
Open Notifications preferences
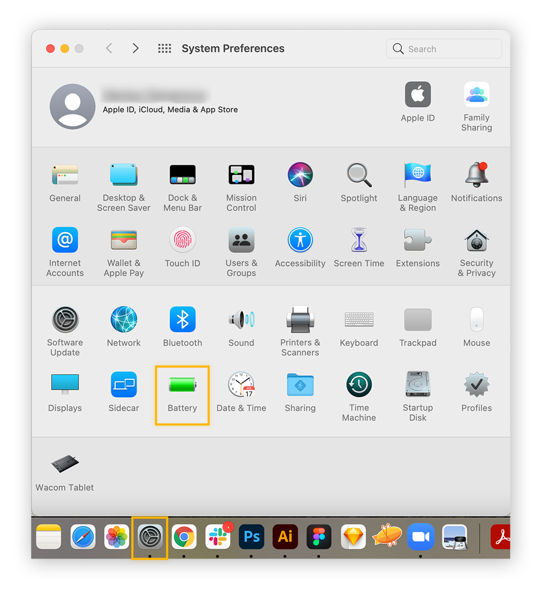[476, 175]
